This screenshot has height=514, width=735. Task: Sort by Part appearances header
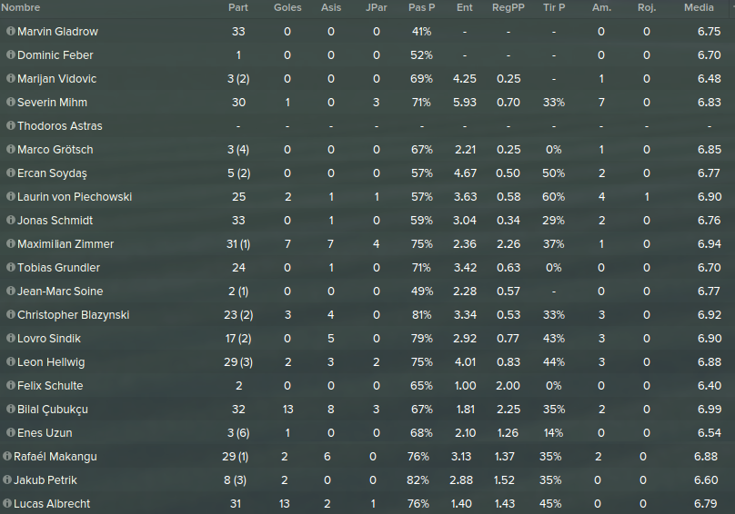pos(238,7)
